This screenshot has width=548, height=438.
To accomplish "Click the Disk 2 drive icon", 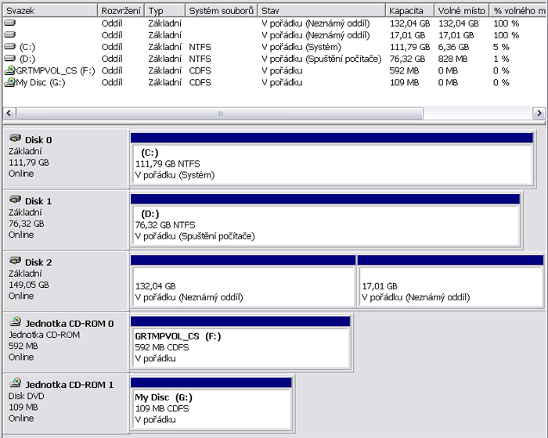I will pyautogui.click(x=15, y=261).
